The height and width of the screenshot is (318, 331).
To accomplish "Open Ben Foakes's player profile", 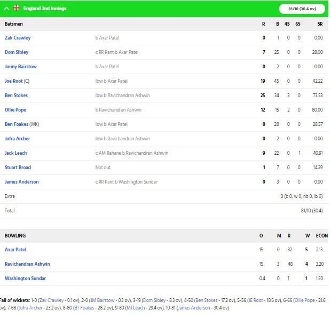I will [x=16, y=124].
